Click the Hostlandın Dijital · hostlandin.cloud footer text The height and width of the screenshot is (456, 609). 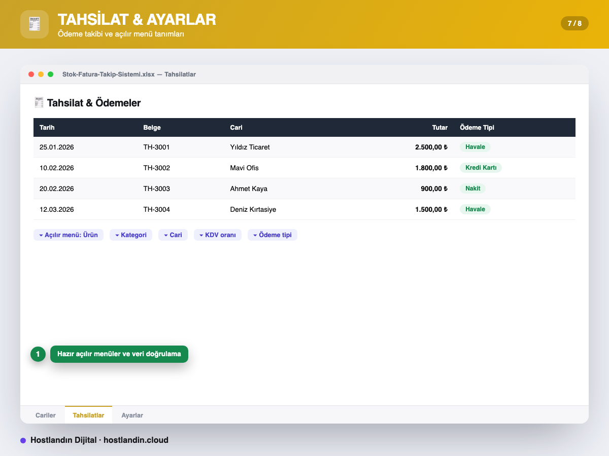click(x=99, y=440)
